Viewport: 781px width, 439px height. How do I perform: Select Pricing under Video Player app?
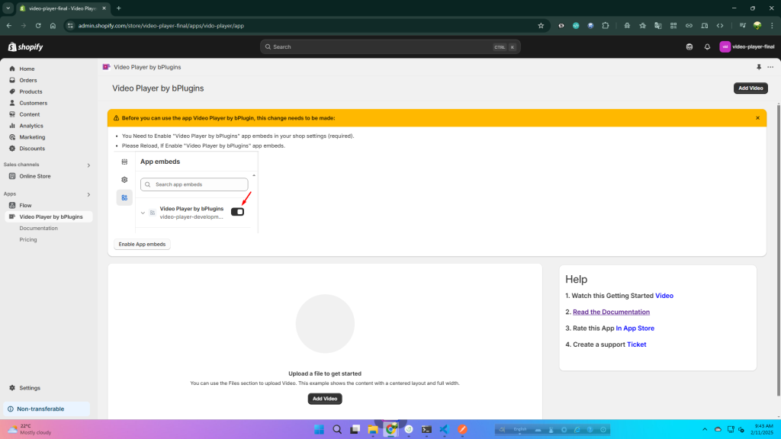pyautogui.click(x=28, y=239)
